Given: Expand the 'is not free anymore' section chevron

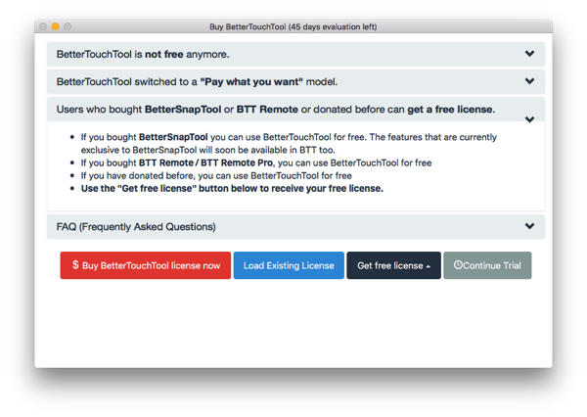Looking at the screenshot, I should [529, 55].
